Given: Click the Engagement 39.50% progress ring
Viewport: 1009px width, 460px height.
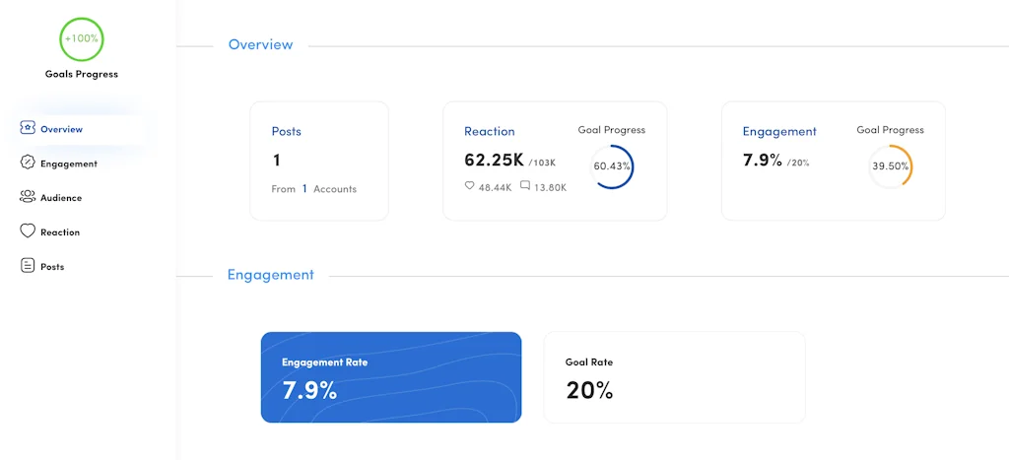Looking at the screenshot, I should (891, 166).
